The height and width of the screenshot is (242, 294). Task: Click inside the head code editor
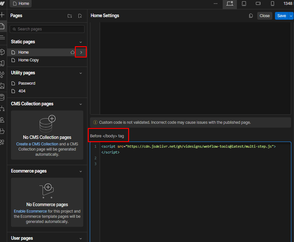[190, 68]
